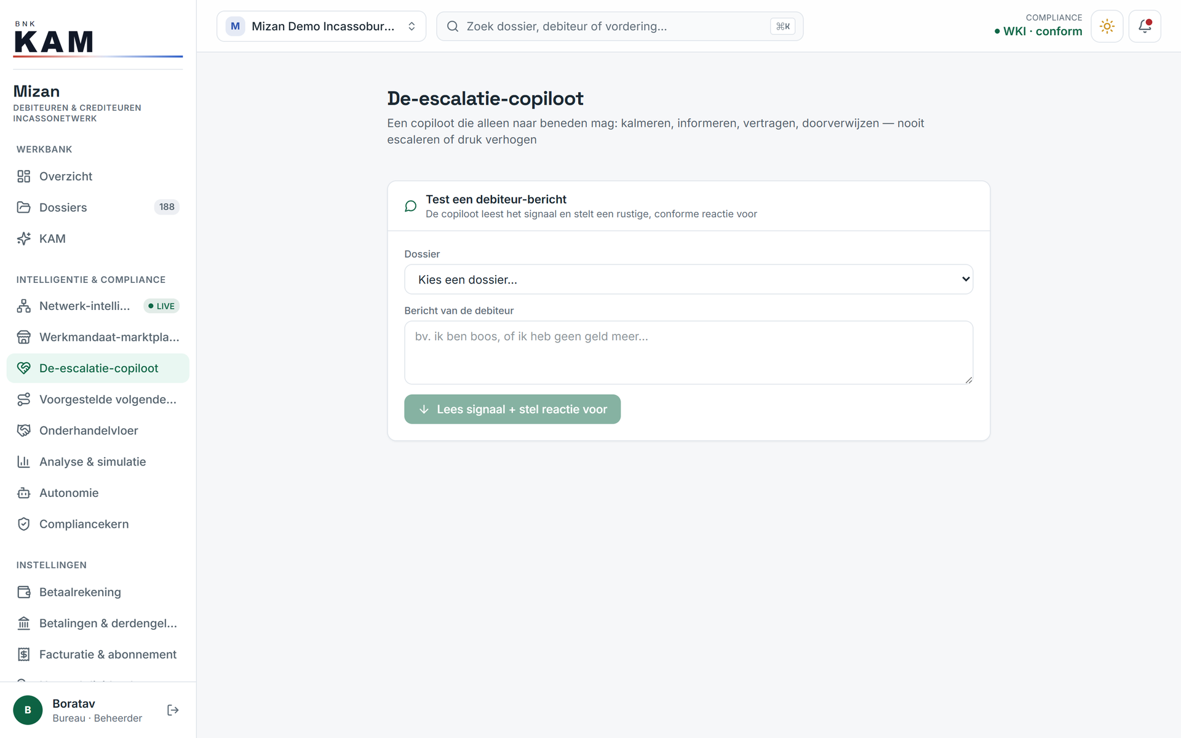The image size is (1181, 738).
Task: Open the Autonomie robot icon
Action: click(x=23, y=493)
